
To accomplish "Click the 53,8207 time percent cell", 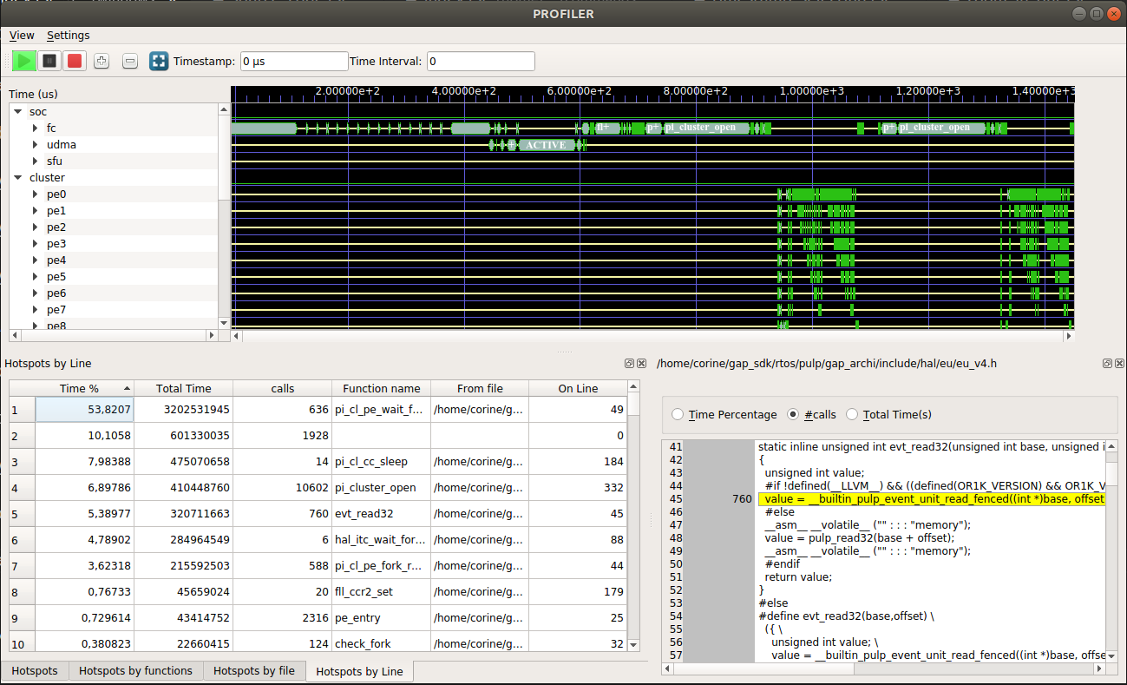I will point(85,410).
